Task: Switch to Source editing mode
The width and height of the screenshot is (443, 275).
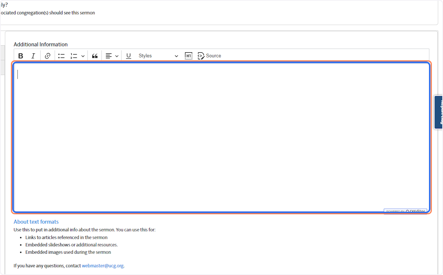Action: 209,56
